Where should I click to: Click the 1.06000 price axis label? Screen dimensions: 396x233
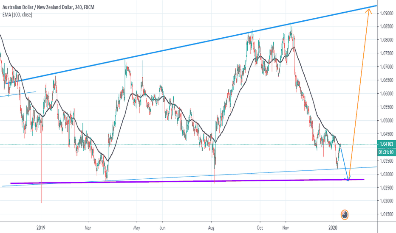pos(386,94)
